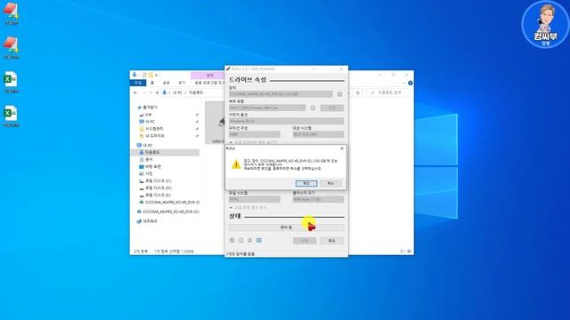This screenshot has width=570, height=320.
Task: Open the 보기 tab in Explorer ribbon
Action: pos(182,83)
